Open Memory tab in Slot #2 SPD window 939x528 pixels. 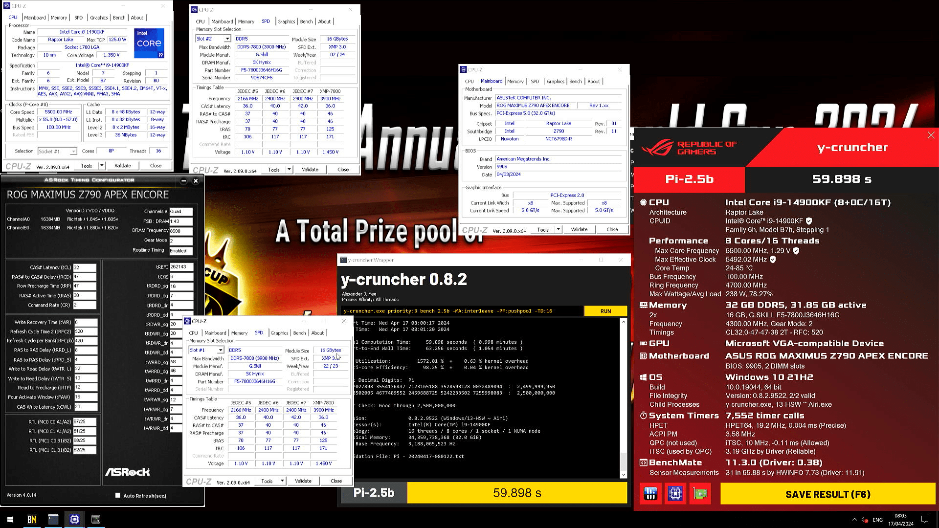246,22
